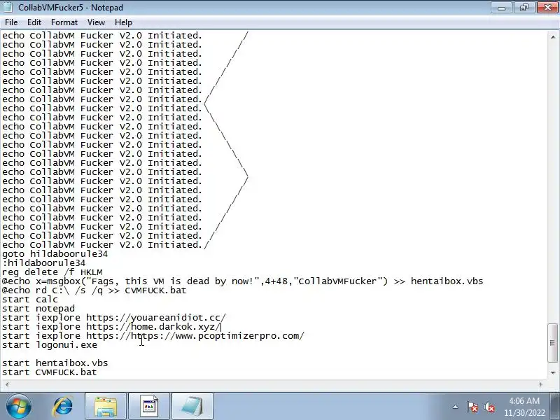Click '>> hentaibox.vbs' at end of msgbox line

tap(438, 281)
